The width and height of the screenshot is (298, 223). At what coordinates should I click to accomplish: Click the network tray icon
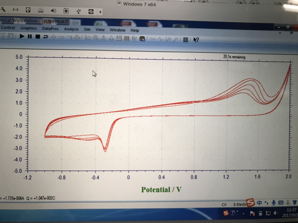(x=268, y=213)
